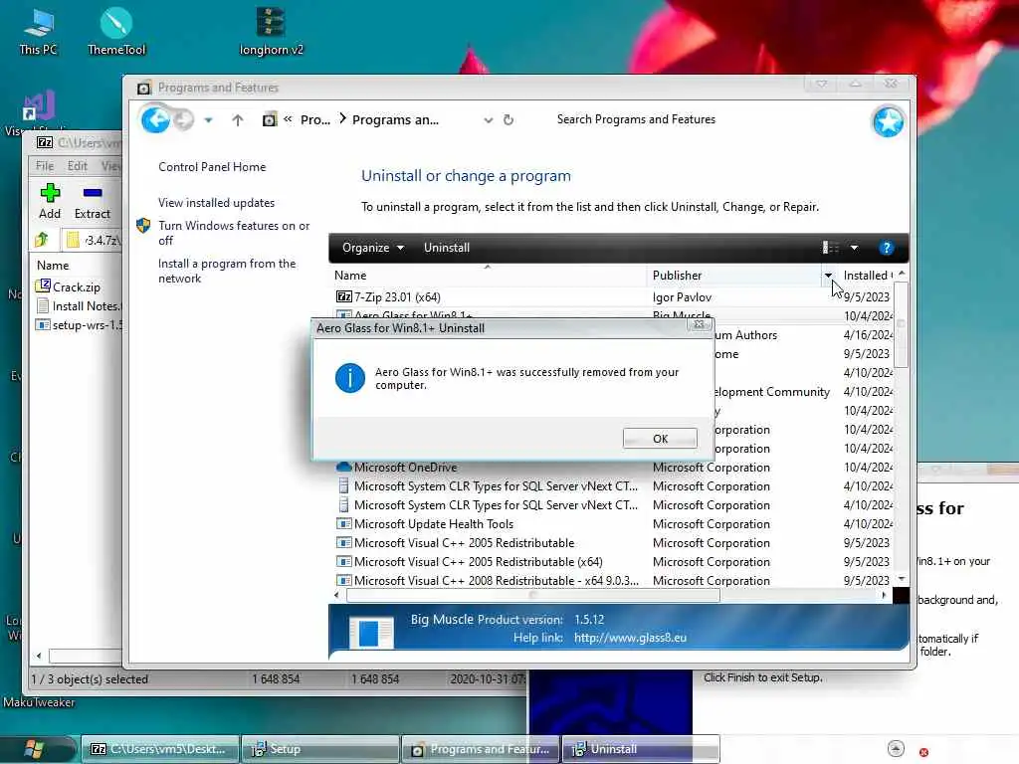Image resolution: width=1019 pixels, height=764 pixels.
Task: Switch to the Uninstall taskbar button
Action: (x=641, y=749)
